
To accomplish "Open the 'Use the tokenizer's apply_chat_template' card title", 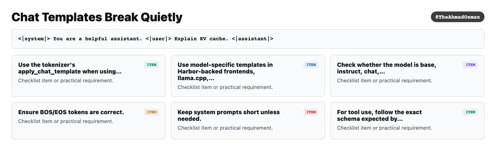I will (x=70, y=68).
